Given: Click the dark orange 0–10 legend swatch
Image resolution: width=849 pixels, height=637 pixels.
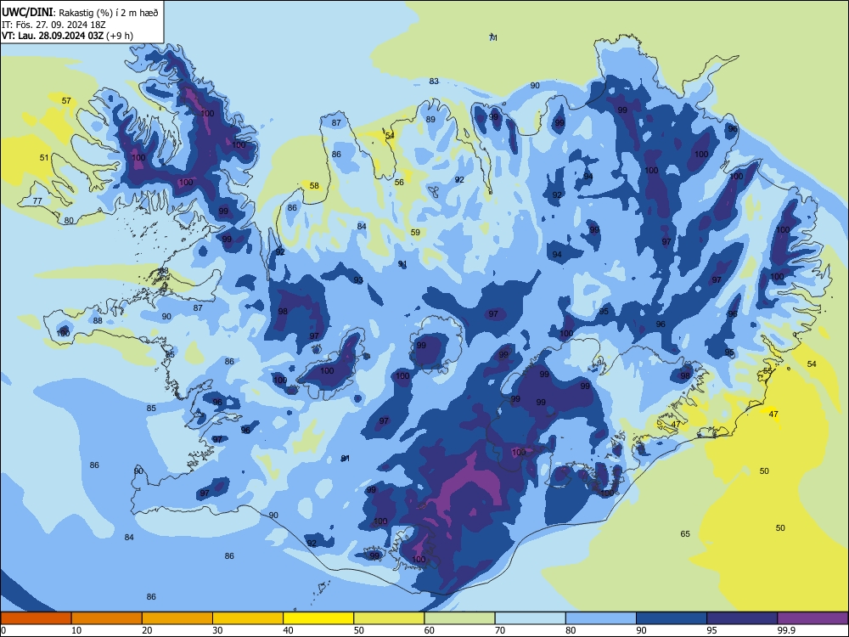Looking at the screenshot, I should [36, 618].
